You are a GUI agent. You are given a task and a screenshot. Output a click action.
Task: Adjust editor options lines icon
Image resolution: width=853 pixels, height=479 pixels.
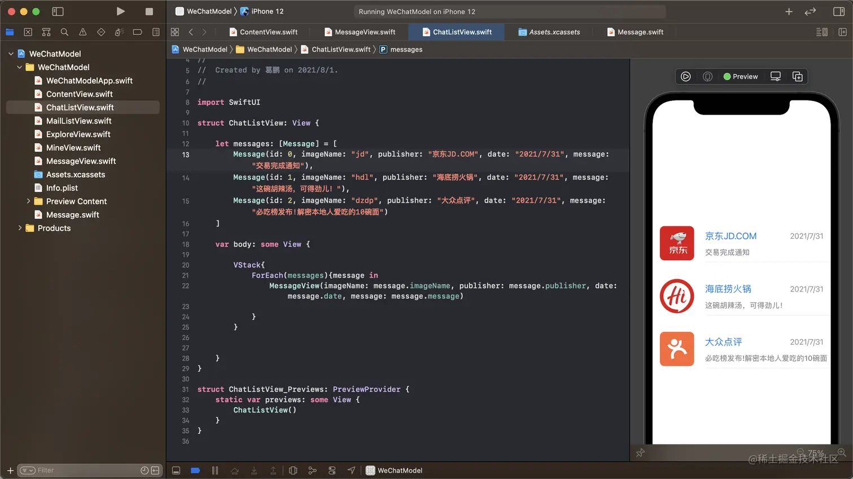822,32
